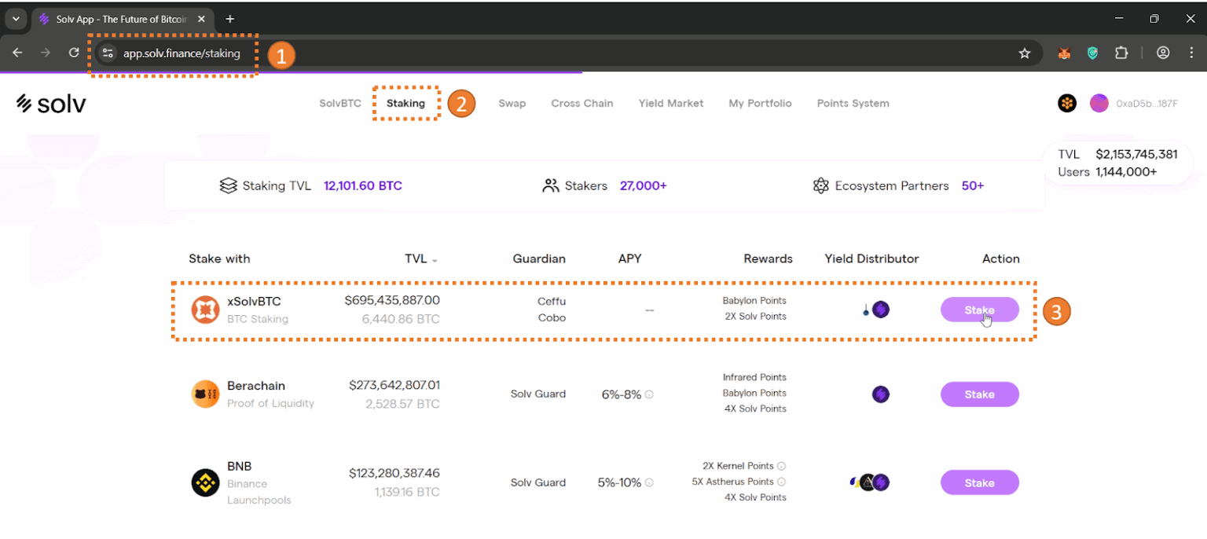The width and height of the screenshot is (1207, 539).
Task: Click the orange network selector icon
Action: pos(1067,103)
